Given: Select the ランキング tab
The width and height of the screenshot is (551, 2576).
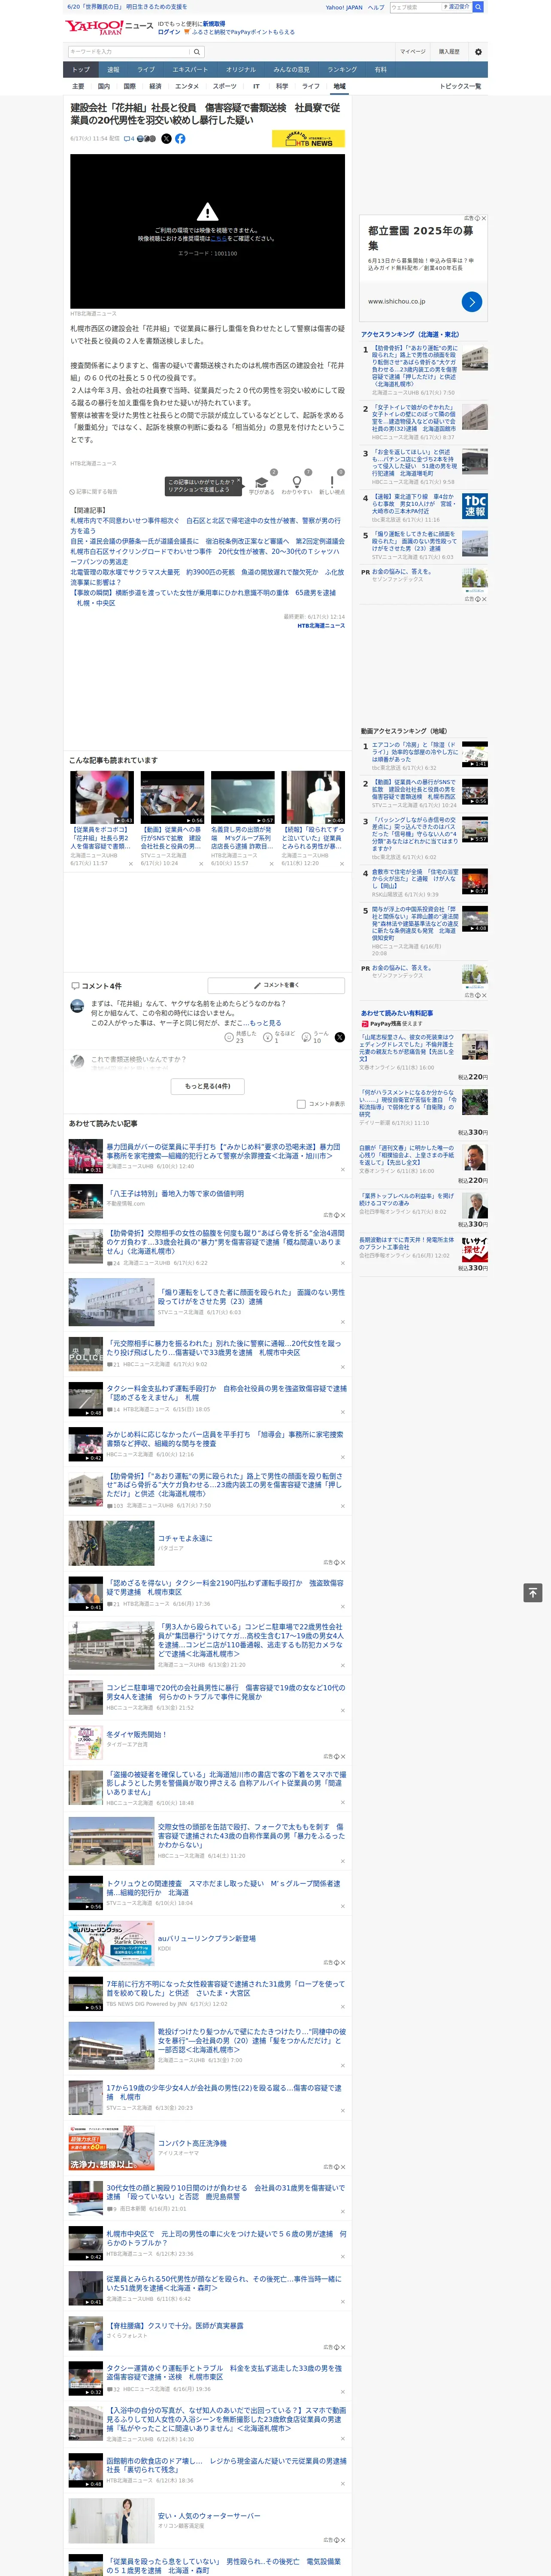Looking at the screenshot, I should pos(342,69).
